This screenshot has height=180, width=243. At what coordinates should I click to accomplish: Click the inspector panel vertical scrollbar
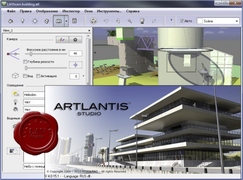[x=88, y=60]
